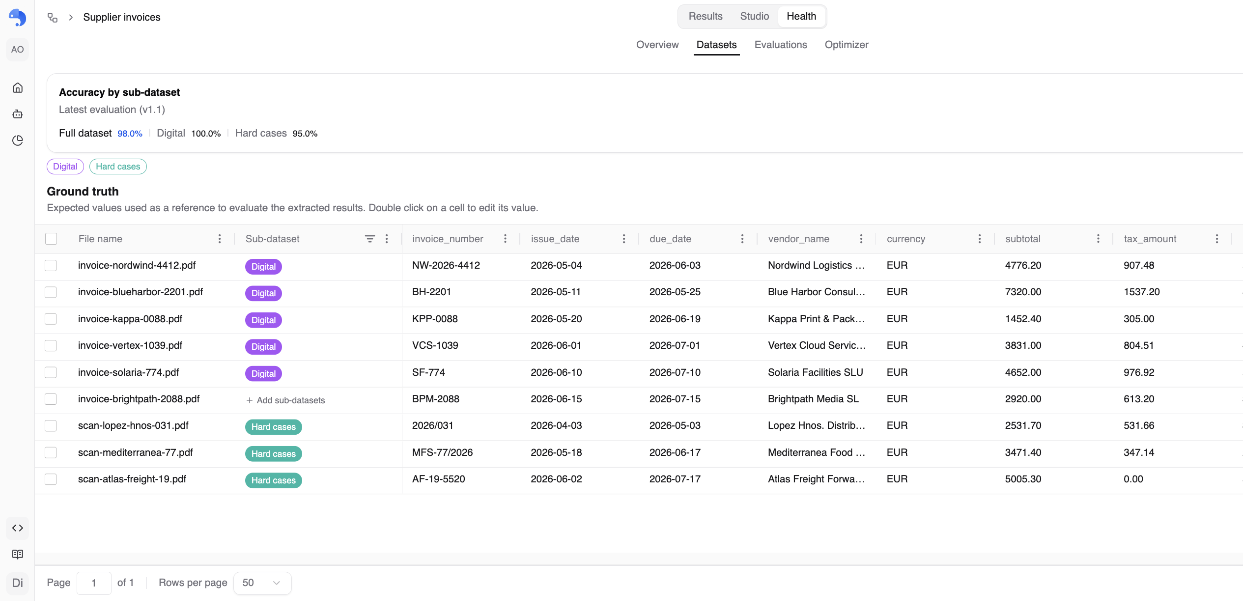This screenshot has height=615, width=1243.
Task: Select the invoice-blueharbor-2201.pdf row checkbox
Action: 51,292
